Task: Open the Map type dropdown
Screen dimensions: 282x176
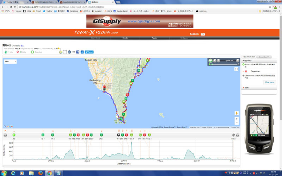Action: pos(11,62)
